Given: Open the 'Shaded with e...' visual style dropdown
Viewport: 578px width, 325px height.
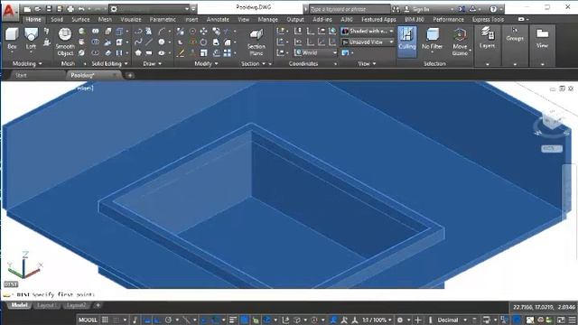Looking at the screenshot, I should [x=368, y=32].
